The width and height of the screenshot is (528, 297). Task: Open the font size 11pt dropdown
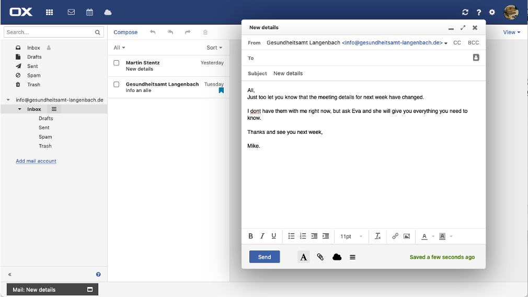pyautogui.click(x=351, y=236)
